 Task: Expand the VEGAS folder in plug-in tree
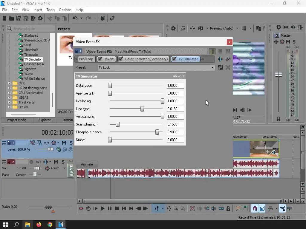tap(9, 98)
